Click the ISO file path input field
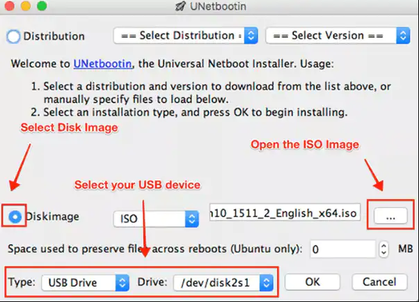 [285, 213]
